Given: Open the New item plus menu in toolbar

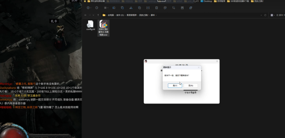Looking at the screenshot, I should tap(89, 8).
